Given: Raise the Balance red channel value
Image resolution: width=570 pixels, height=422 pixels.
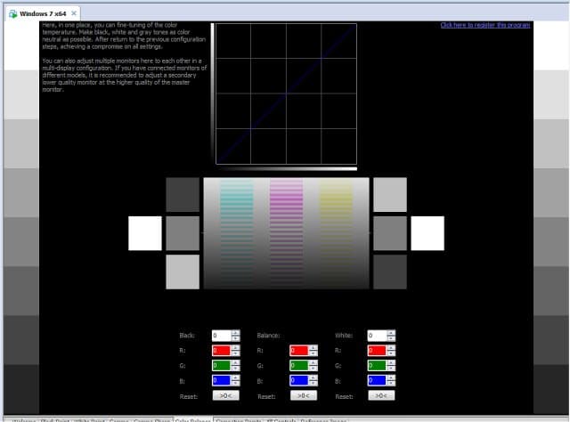Looking at the screenshot, I should [x=313, y=348].
